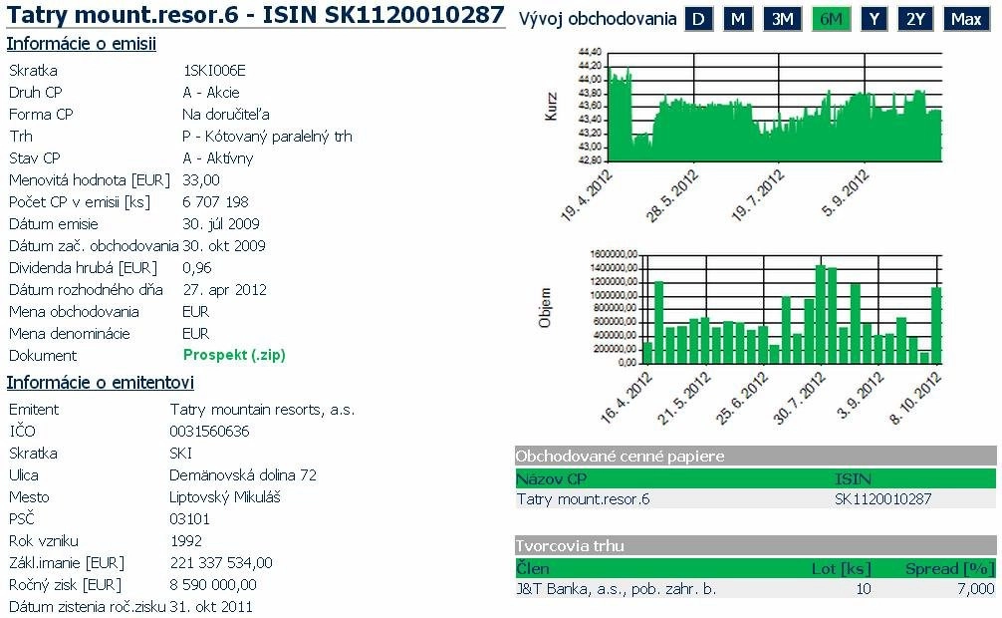1002x618 pixels.
Task: Select share capital 221 337 534,00
Action: (221, 563)
